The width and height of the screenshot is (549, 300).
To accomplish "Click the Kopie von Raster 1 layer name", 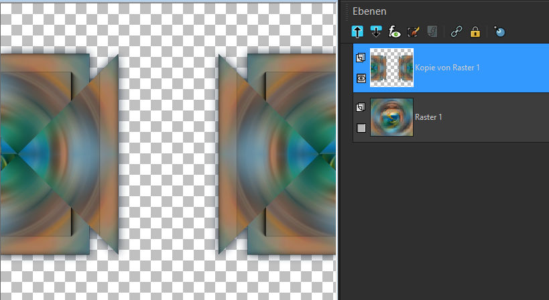I will coord(447,68).
